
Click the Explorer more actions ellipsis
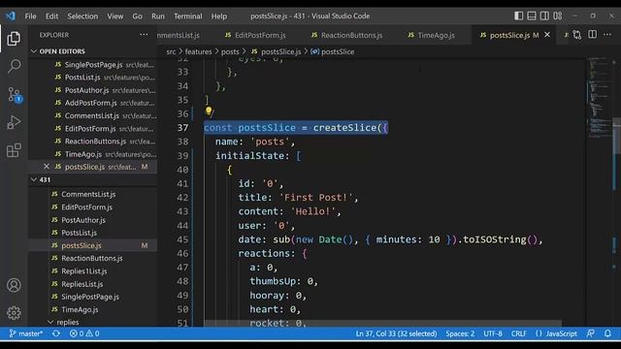(144, 35)
